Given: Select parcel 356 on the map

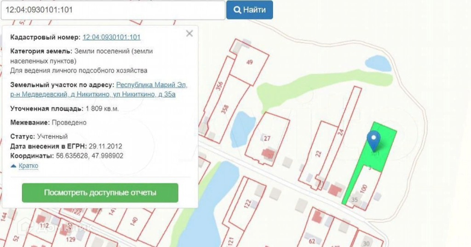Looking at the screenshot, I should tap(219, 86).
